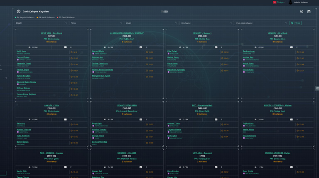The image size is (319, 178).
Task: Open Serkan Acar's user record
Action: click(249, 51)
